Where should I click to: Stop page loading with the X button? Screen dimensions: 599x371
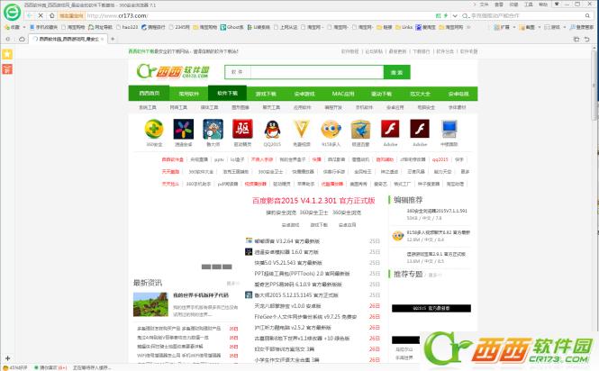coord(41,15)
